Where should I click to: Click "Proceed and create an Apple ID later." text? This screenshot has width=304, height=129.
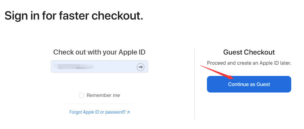pos(249,63)
